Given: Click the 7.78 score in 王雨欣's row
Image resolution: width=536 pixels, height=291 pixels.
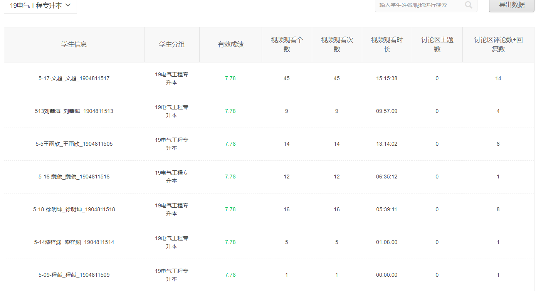Looking at the screenshot, I should coord(230,144).
